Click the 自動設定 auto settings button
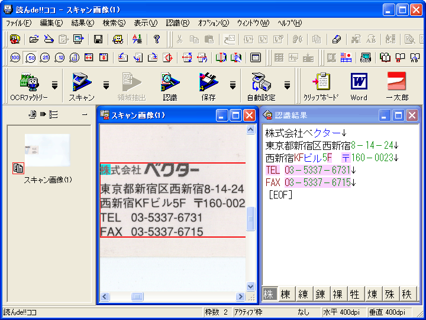This screenshot has height=320, width=426. coord(261,87)
